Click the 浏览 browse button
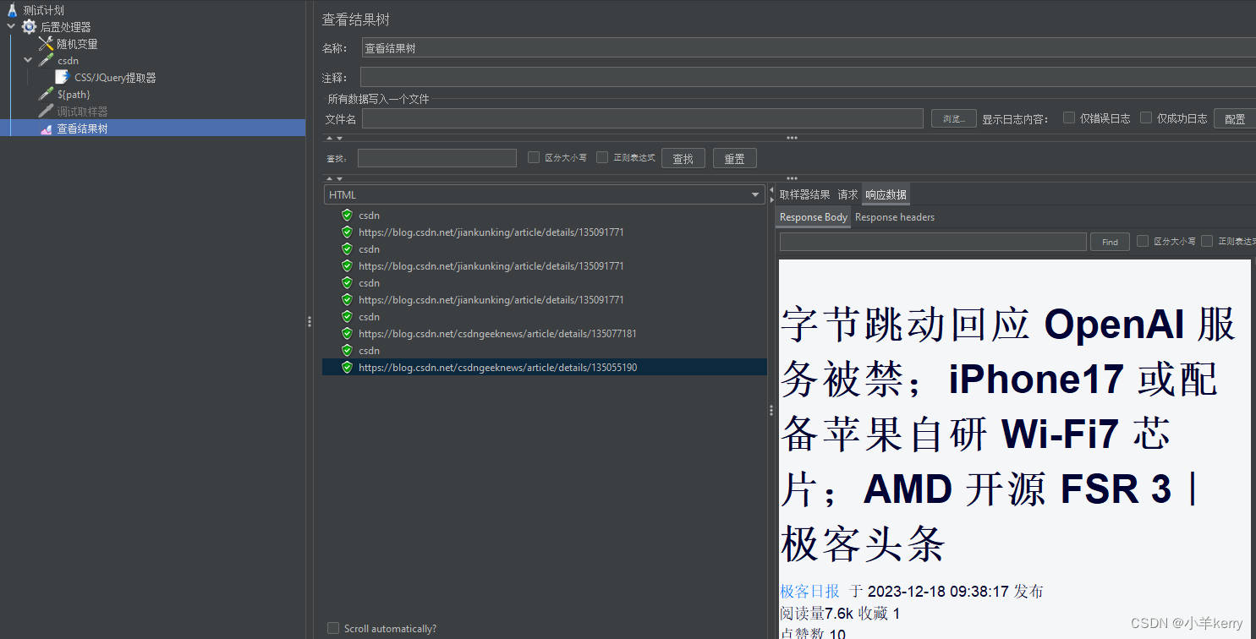This screenshot has height=639, width=1256. click(954, 118)
